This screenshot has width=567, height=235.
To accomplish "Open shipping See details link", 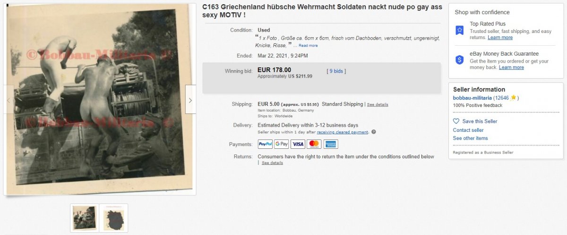I will point(378,105).
